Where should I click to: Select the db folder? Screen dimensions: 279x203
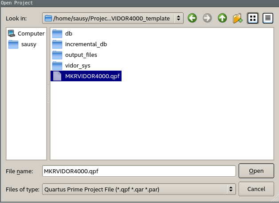(62, 33)
